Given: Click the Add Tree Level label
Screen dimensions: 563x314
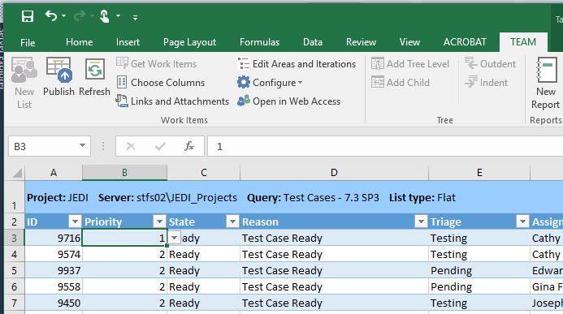Looking at the screenshot, I should [x=418, y=64].
